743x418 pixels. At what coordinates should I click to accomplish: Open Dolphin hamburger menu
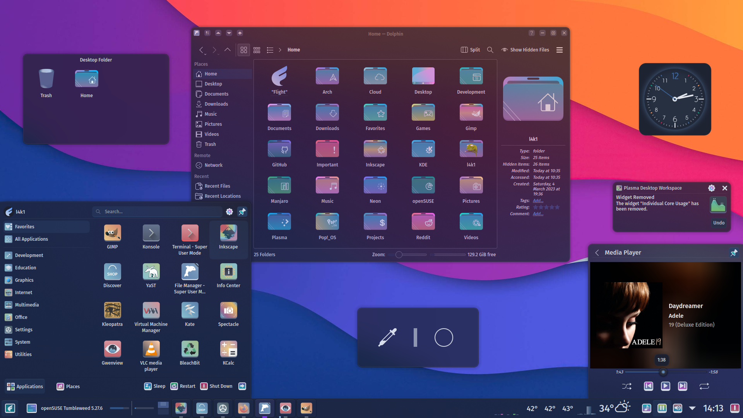click(x=559, y=50)
